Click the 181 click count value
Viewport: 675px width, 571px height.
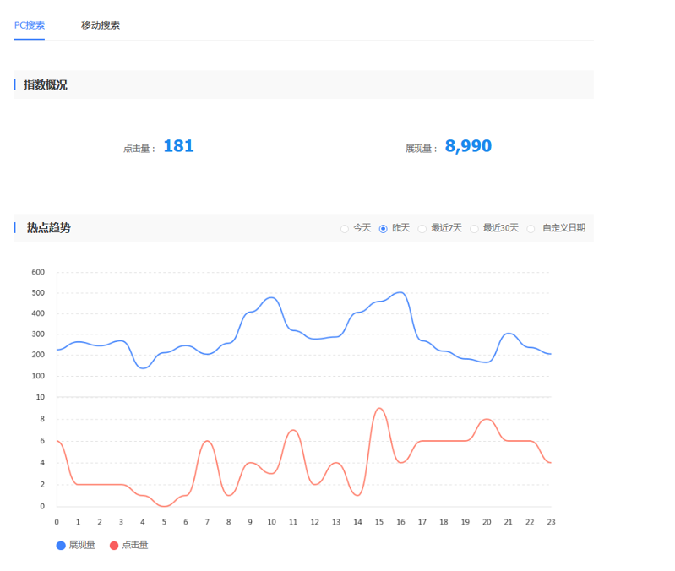tap(178, 146)
